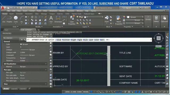170x95 pixels.
Task: Click the command line customize wrench icon
Action: point(25,40)
